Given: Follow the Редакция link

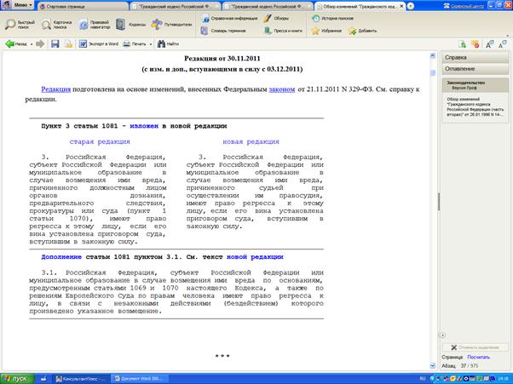Looking at the screenshot, I should pos(56,89).
